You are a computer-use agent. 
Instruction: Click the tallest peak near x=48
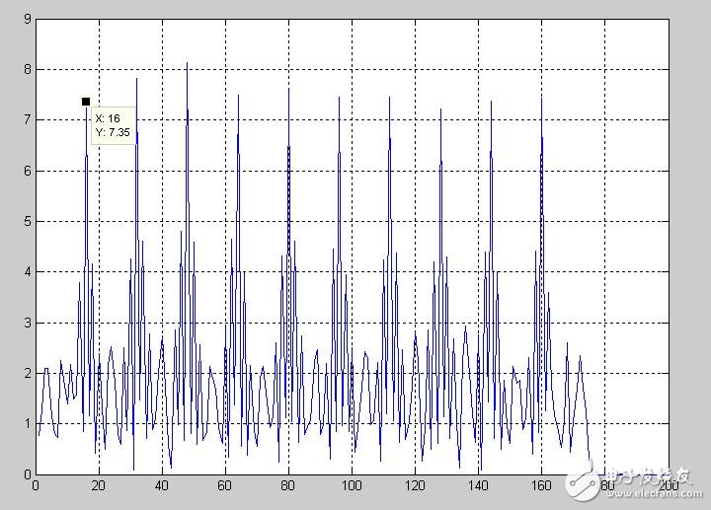pyautogui.click(x=187, y=63)
